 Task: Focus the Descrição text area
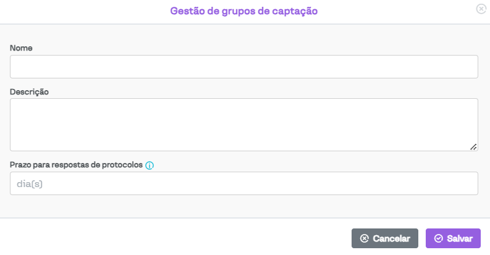click(x=244, y=124)
